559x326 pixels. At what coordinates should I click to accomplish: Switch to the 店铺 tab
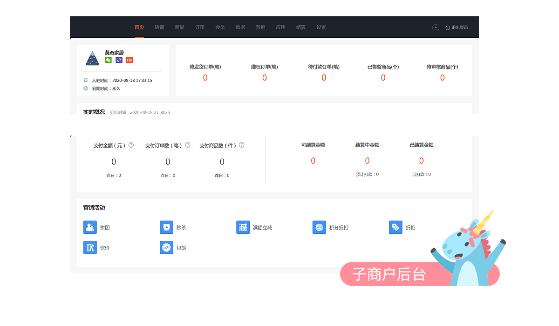(x=159, y=27)
